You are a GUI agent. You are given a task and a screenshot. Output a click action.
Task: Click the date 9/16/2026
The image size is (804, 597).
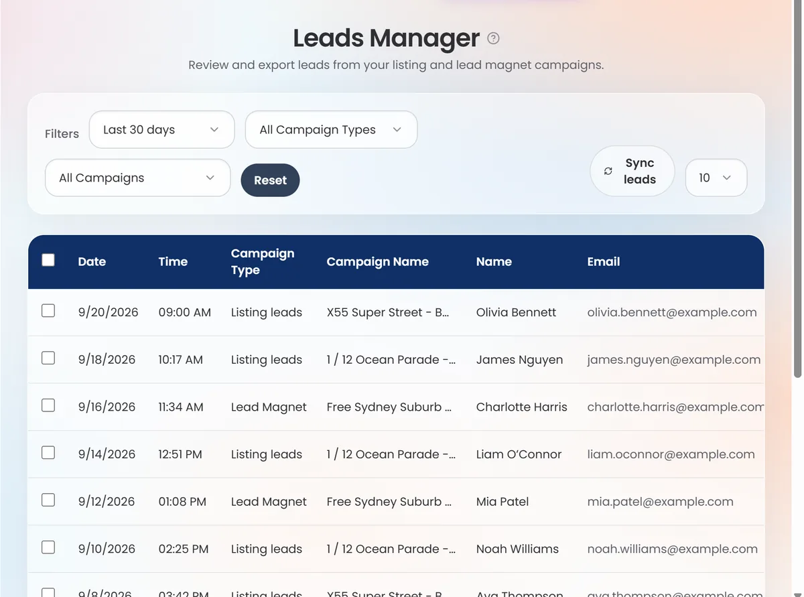[107, 407]
